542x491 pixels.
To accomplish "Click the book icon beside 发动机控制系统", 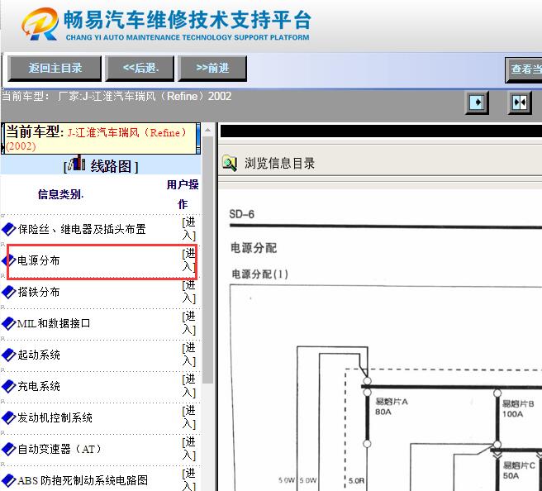I will click(9, 417).
